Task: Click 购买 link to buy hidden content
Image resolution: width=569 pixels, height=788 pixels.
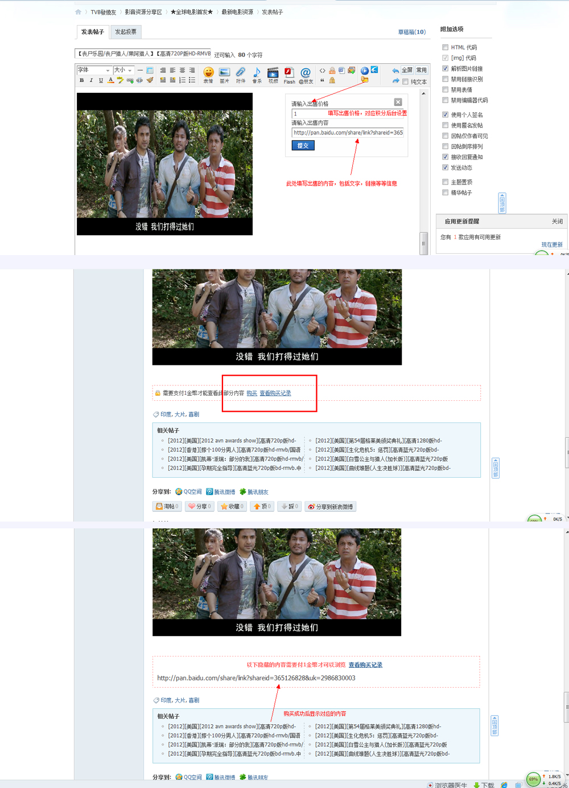Action: pos(251,393)
